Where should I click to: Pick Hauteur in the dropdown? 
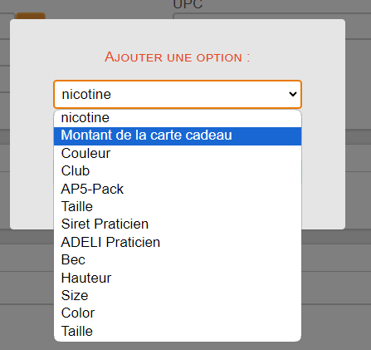[178, 278]
